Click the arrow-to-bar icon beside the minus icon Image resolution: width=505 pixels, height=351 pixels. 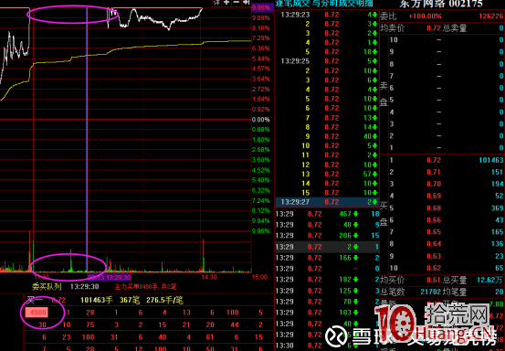pos(246,2)
